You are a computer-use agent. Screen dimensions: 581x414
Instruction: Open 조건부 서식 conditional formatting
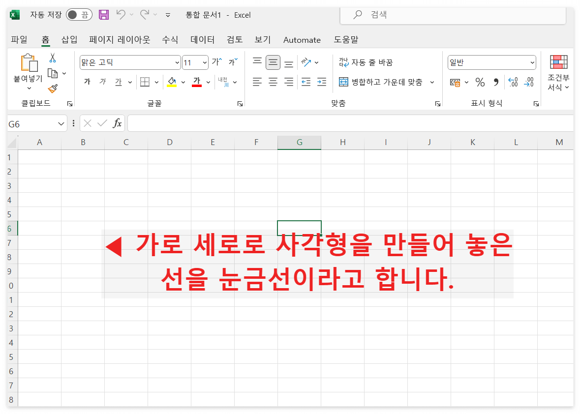558,73
